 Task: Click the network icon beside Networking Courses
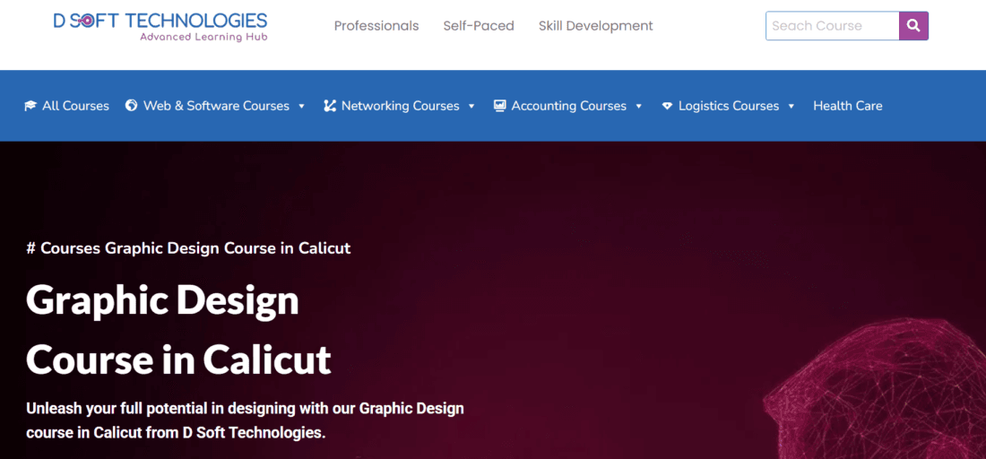pos(330,106)
